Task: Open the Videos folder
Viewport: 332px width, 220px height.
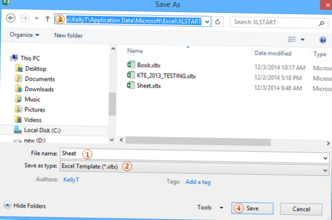Action: coord(28,120)
